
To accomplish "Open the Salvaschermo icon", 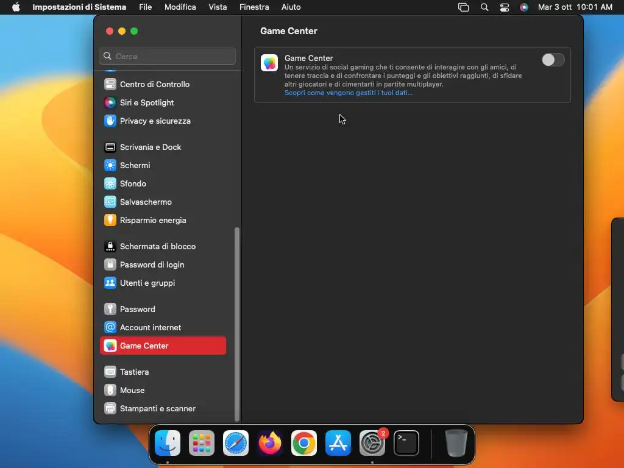I will click(x=110, y=202).
